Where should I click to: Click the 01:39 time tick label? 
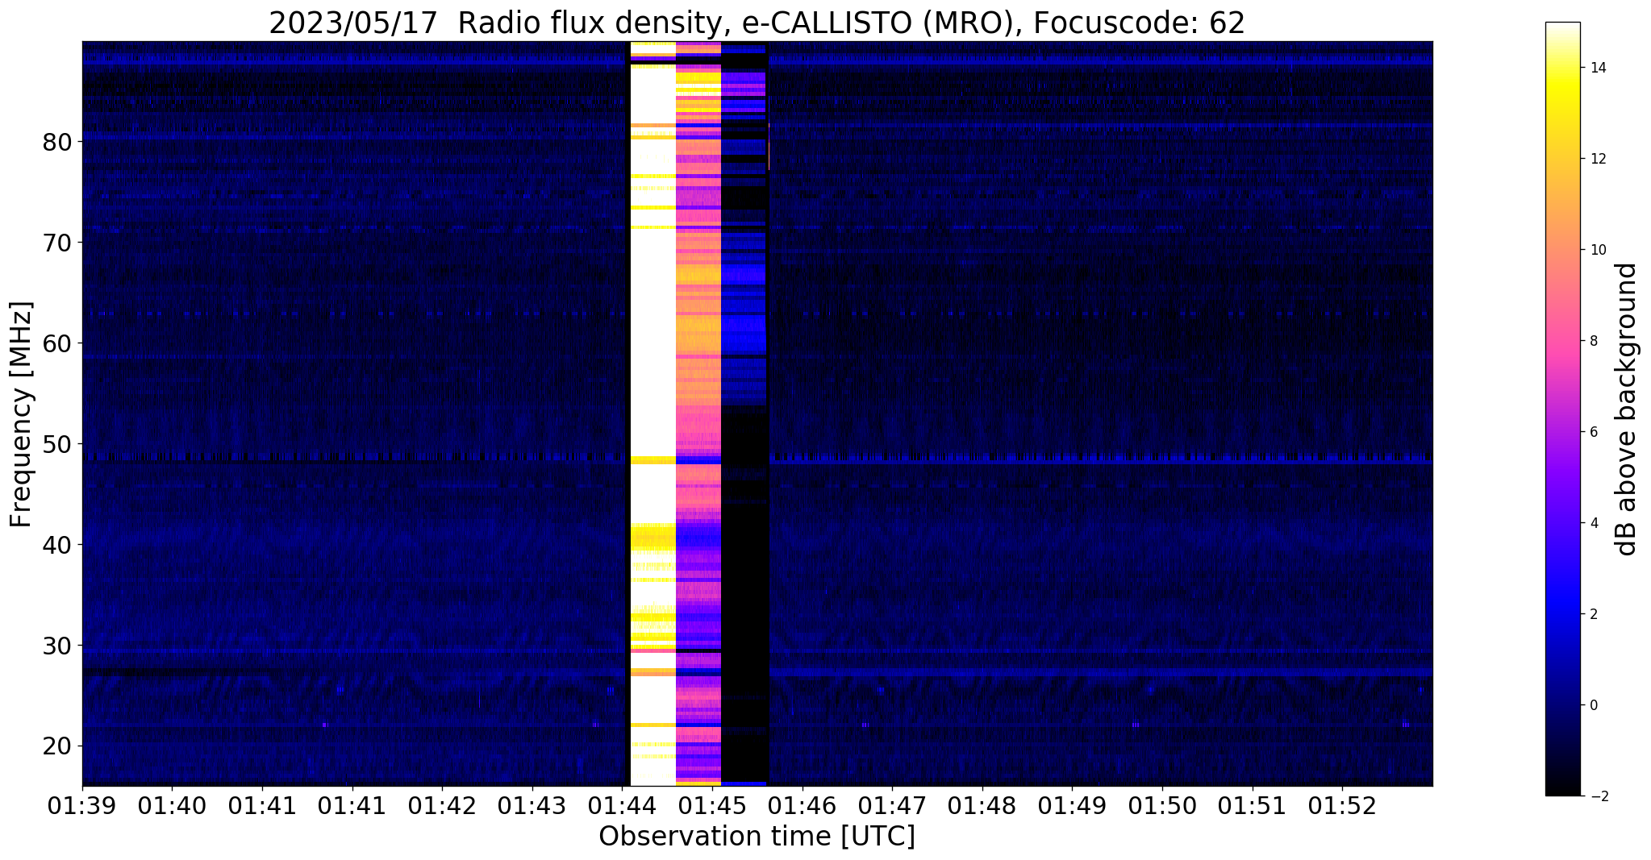tap(81, 805)
